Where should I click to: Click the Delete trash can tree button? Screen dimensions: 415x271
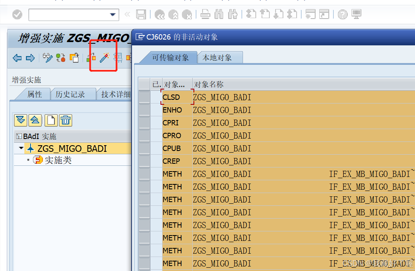tap(66, 120)
